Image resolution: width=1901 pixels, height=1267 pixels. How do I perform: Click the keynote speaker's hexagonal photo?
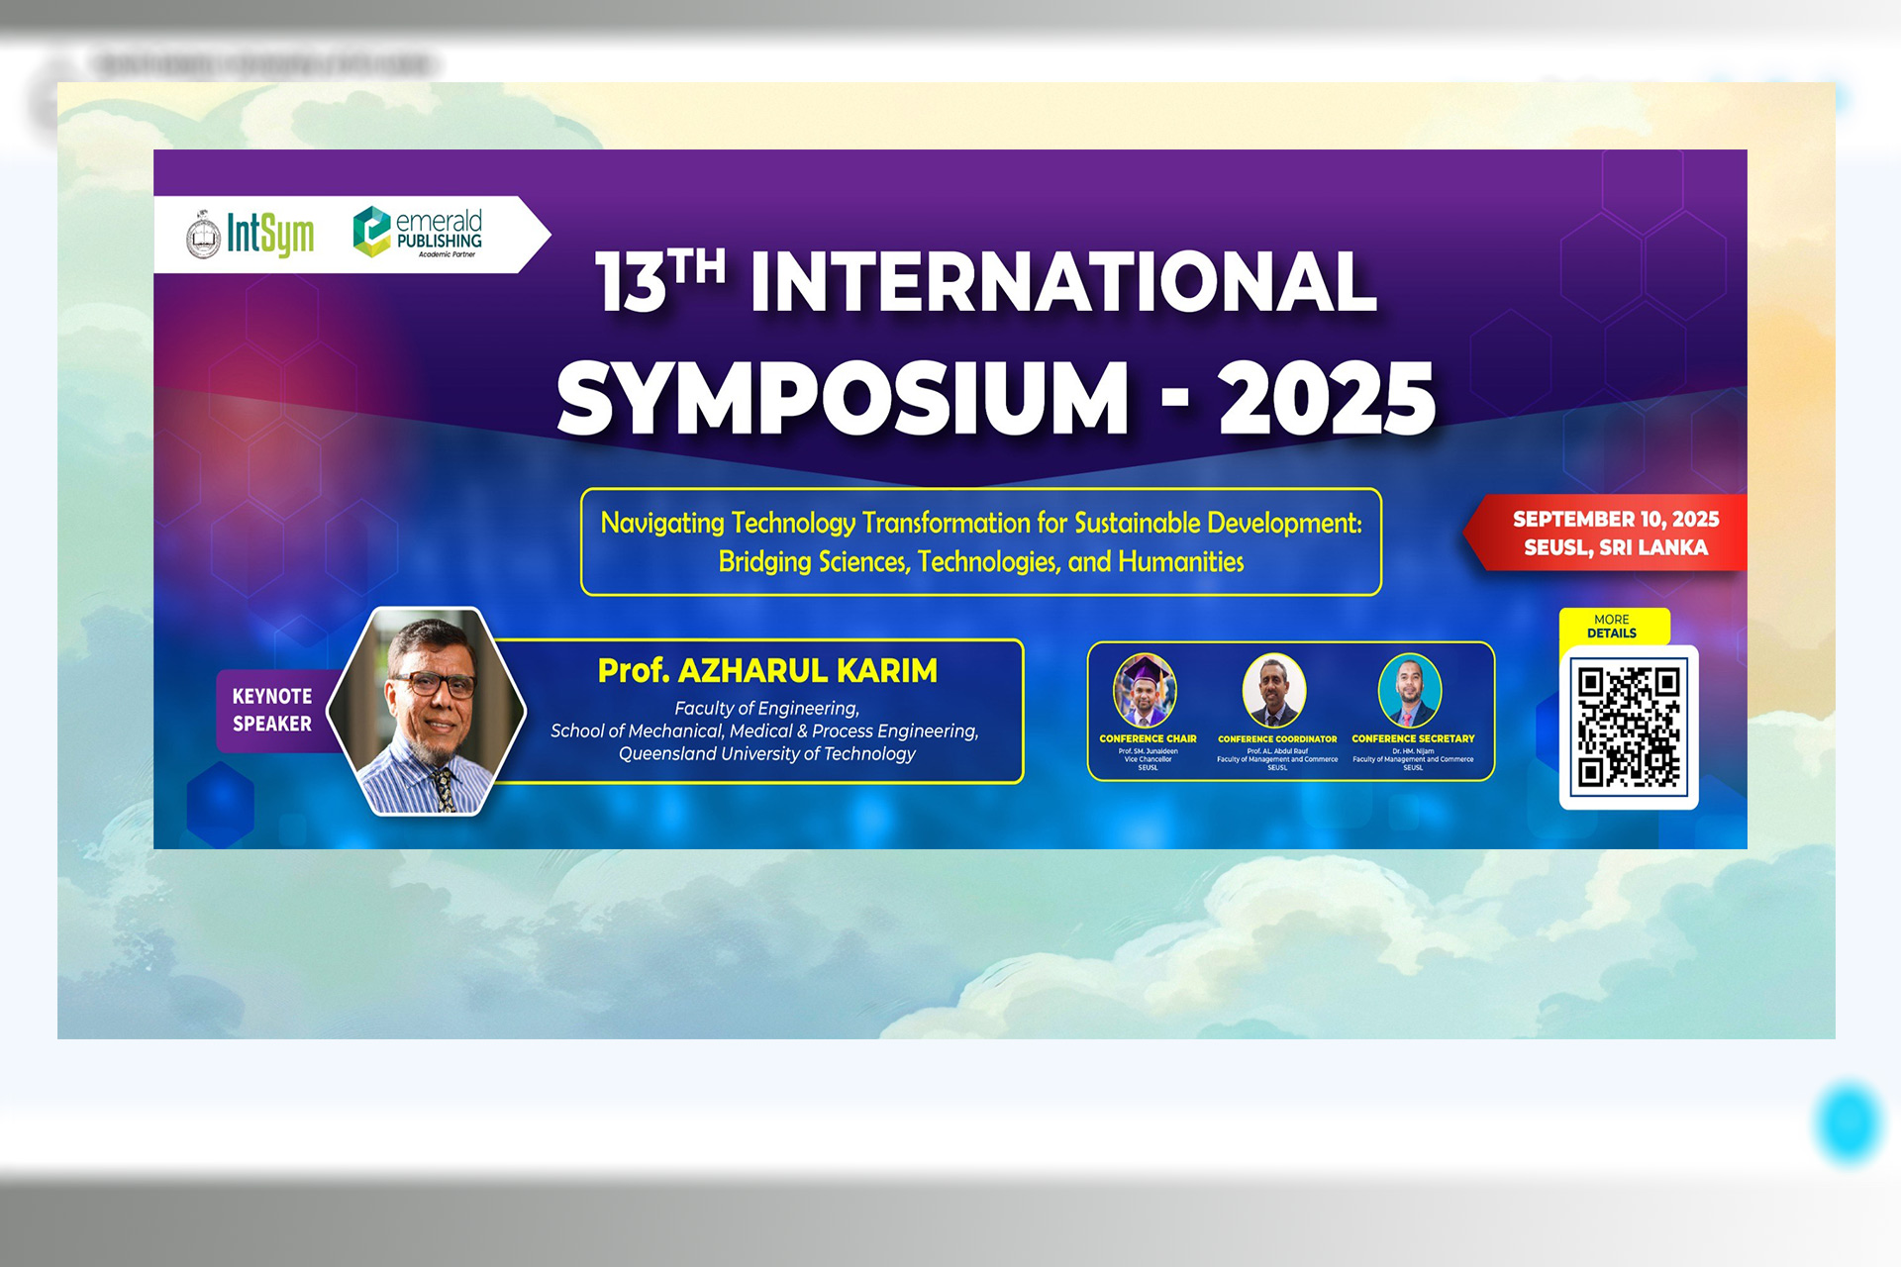point(427,712)
